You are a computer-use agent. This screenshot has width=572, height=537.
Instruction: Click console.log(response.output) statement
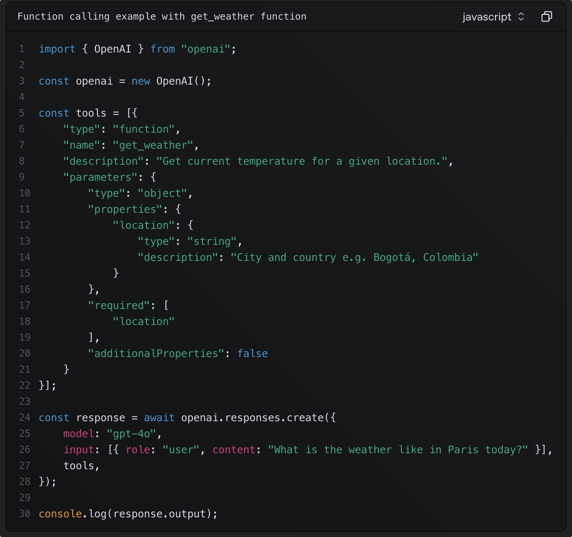pyautogui.click(x=128, y=514)
